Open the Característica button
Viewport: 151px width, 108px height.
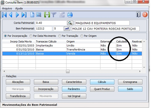click(x=74, y=82)
